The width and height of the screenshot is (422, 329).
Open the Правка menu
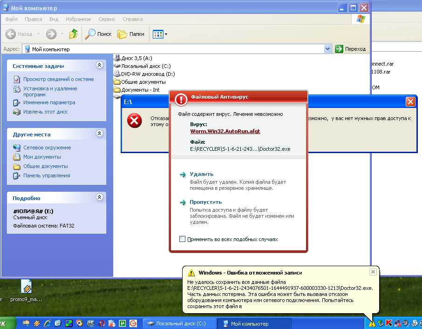click(34, 19)
